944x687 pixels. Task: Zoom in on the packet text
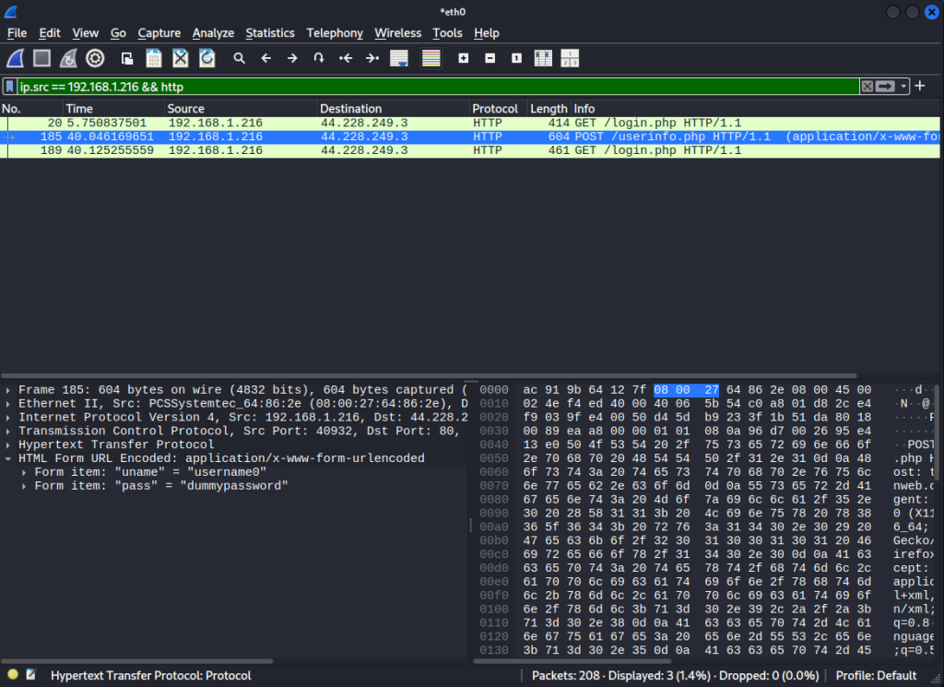point(464,58)
